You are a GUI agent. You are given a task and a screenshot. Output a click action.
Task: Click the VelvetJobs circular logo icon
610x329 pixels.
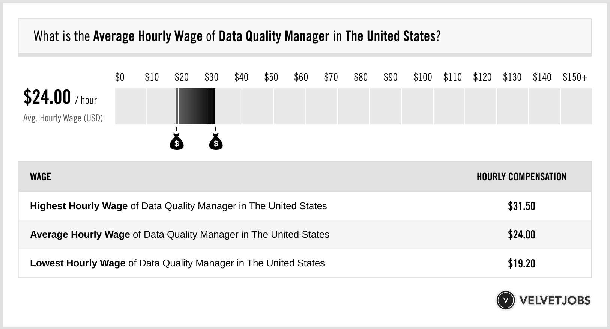pos(505,300)
